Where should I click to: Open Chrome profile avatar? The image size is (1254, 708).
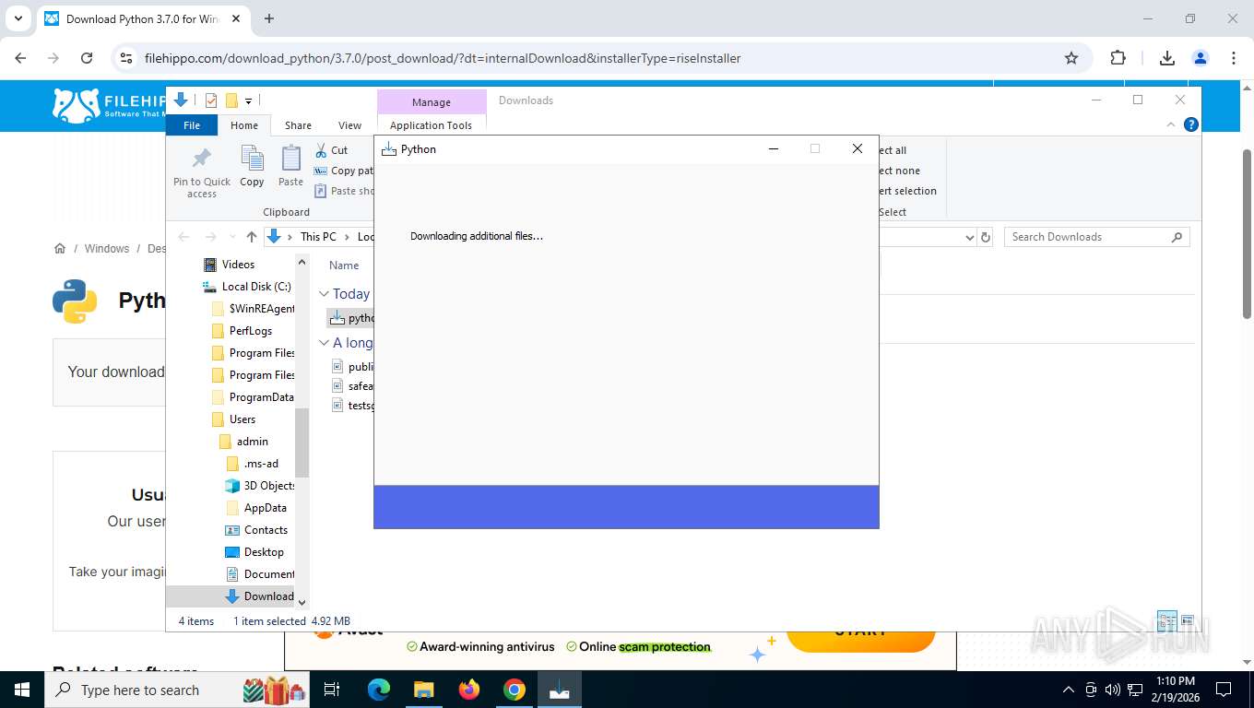click(x=1200, y=58)
